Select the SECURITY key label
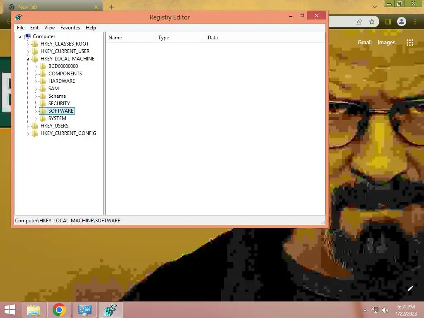424x318 pixels. click(x=59, y=103)
